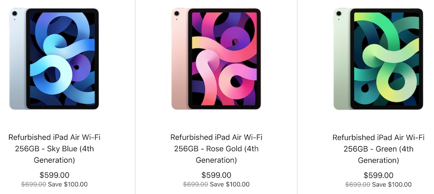
Task: Click the Refurbished iPad Air Green title link
Action: coord(378,148)
